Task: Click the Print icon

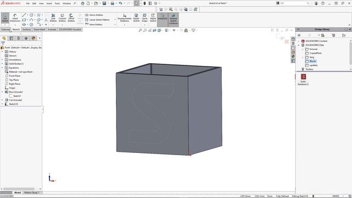Action: [x=112, y=3]
